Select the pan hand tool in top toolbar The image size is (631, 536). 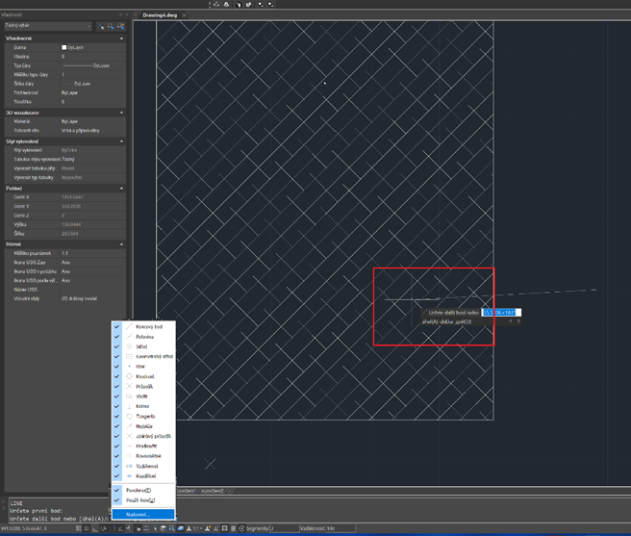coord(239,5)
